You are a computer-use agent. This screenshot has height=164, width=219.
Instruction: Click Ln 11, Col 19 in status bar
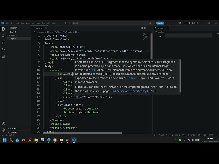159,135
